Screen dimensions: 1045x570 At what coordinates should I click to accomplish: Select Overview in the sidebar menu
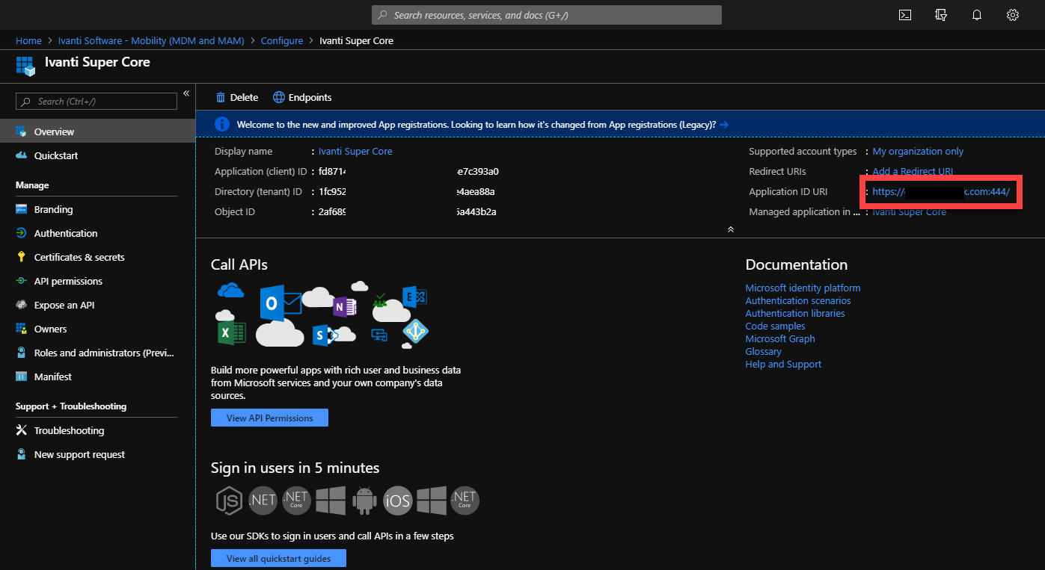pos(53,131)
